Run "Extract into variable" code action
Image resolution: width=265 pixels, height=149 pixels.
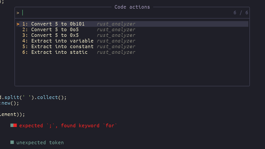(x=62, y=41)
